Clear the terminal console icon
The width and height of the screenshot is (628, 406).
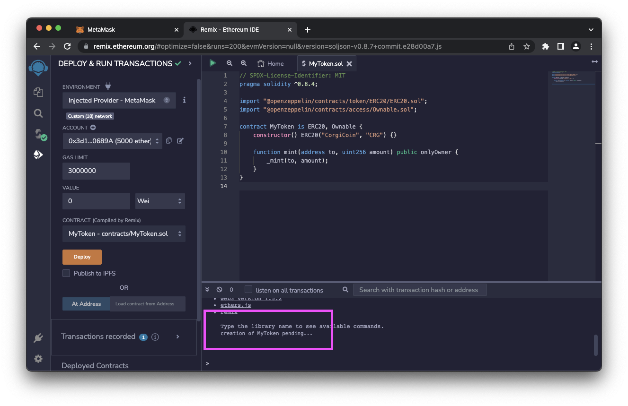[219, 290]
